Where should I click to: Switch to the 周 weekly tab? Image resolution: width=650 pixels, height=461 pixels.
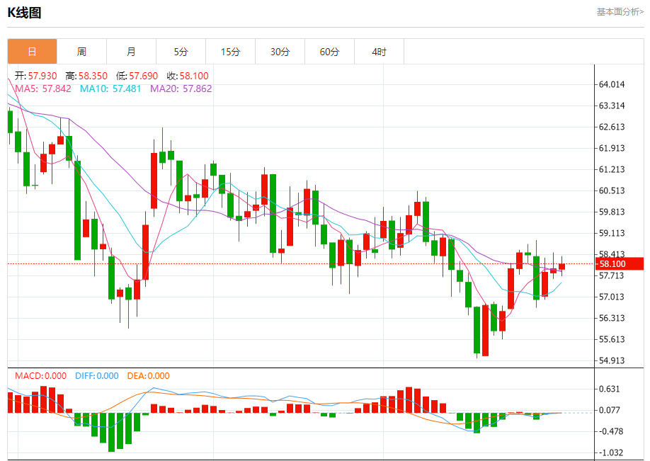click(81, 52)
